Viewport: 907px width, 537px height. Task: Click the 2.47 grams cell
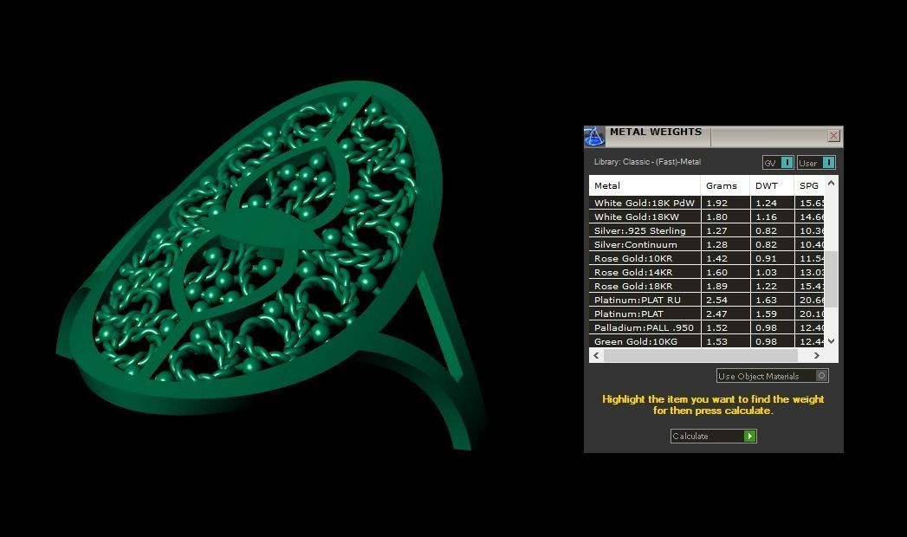tap(725, 314)
